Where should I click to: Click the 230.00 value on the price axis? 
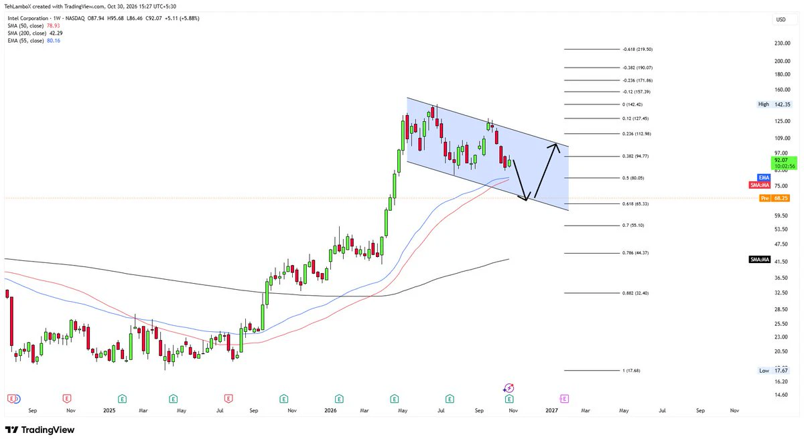[782, 43]
